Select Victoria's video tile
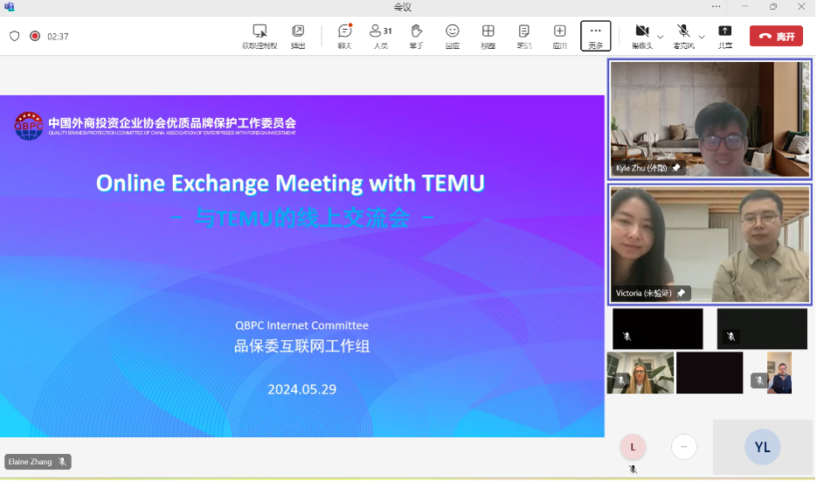The height and width of the screenshot is (481, 817). click(710, 244)
